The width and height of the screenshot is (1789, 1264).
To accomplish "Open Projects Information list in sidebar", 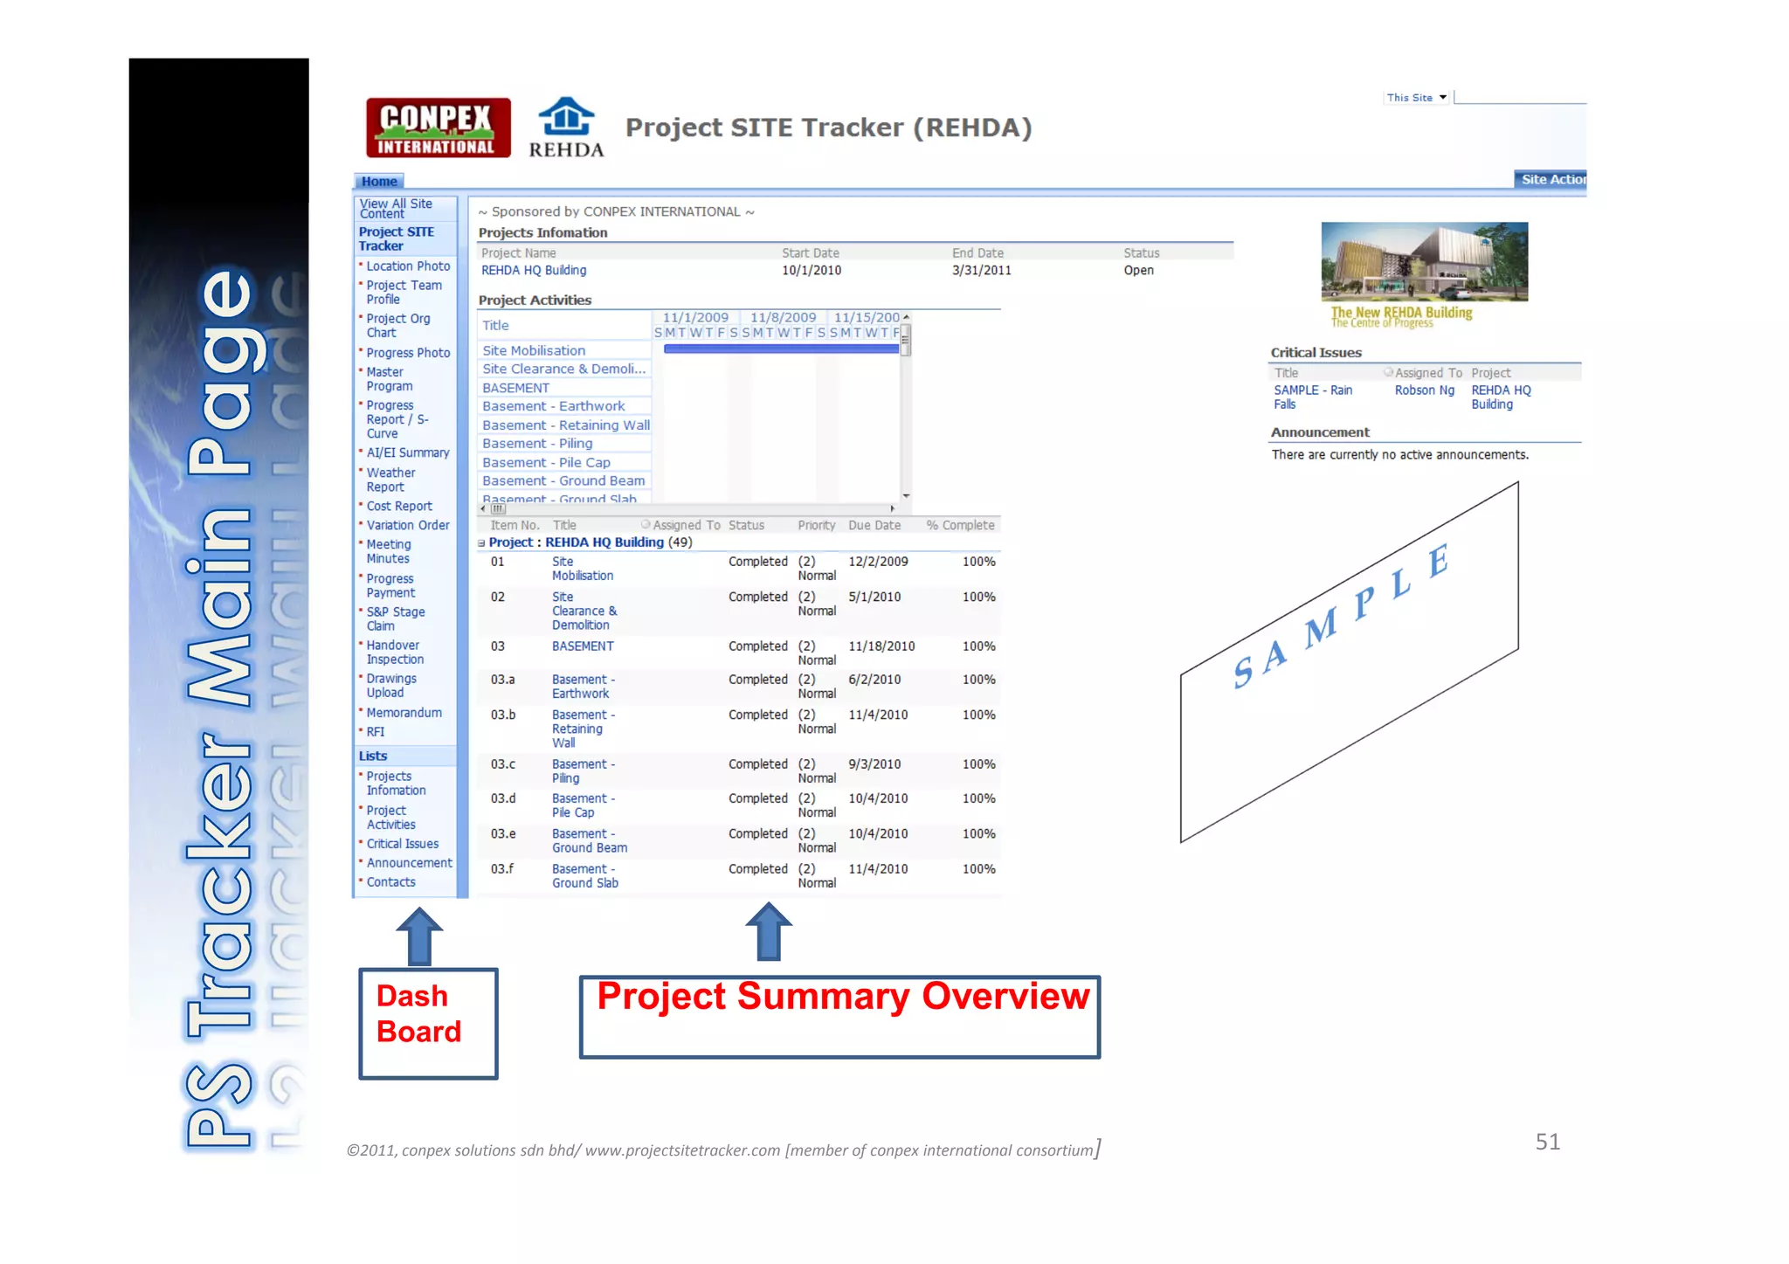I will 396,784.
